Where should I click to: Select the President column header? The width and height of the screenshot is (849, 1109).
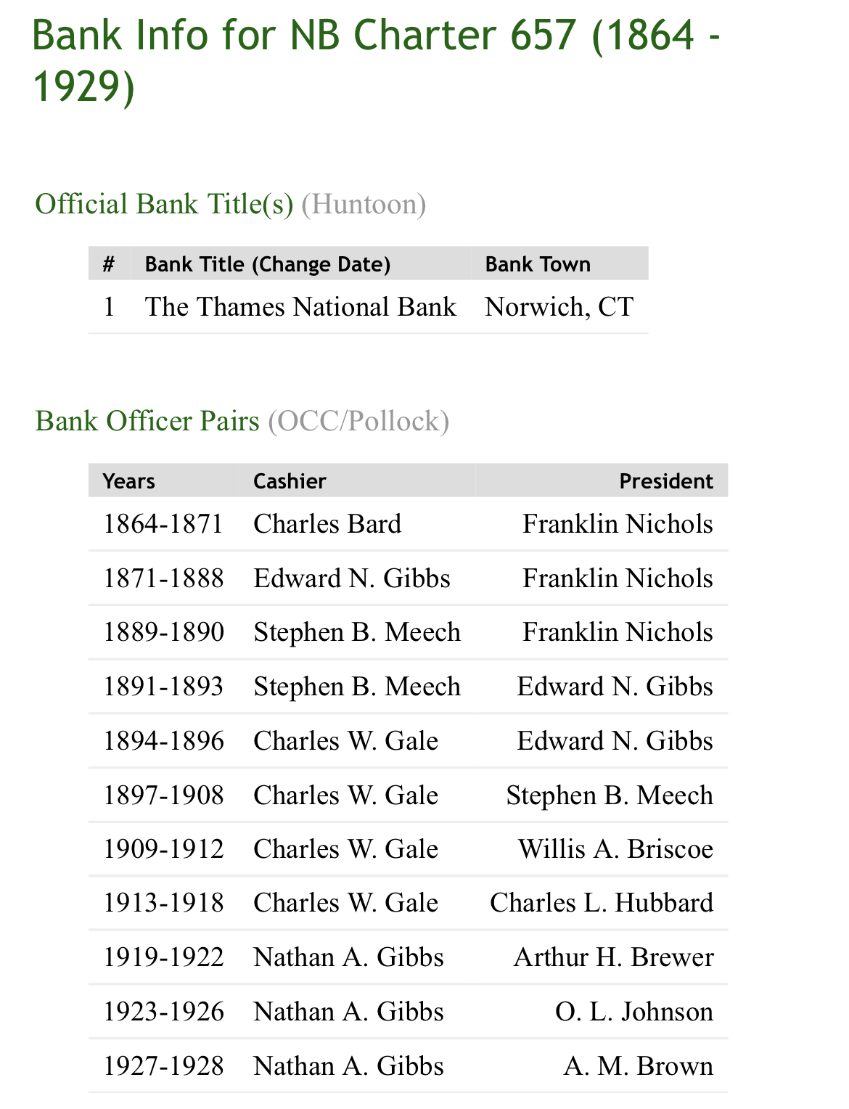(665, 481)
